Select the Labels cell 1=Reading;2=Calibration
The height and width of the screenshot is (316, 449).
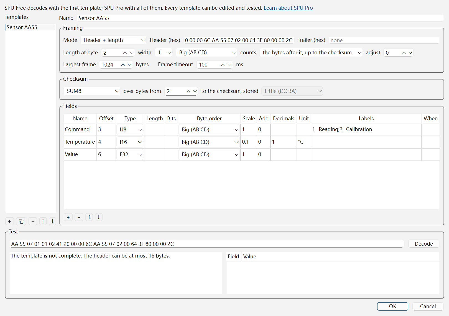[366, 129]
